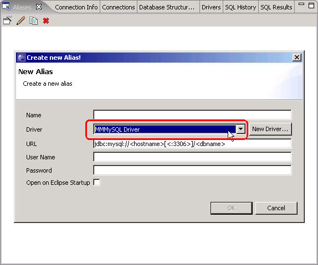The image size is (318, 265).
Task: Click the URL text field
Action: pos(192,144)
